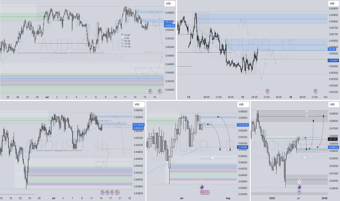Select STRUCTURE POINT label near 0.64800 on 4h chart
The image size is (340, 201).
click(60, 151)
